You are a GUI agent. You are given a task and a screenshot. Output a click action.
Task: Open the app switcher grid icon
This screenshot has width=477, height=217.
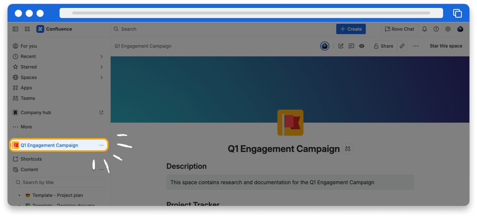27,29
